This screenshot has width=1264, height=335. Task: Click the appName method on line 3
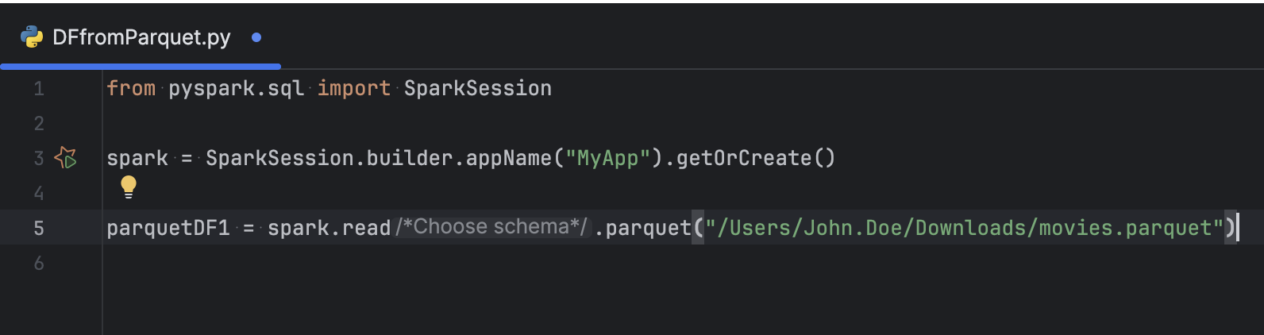508,158
